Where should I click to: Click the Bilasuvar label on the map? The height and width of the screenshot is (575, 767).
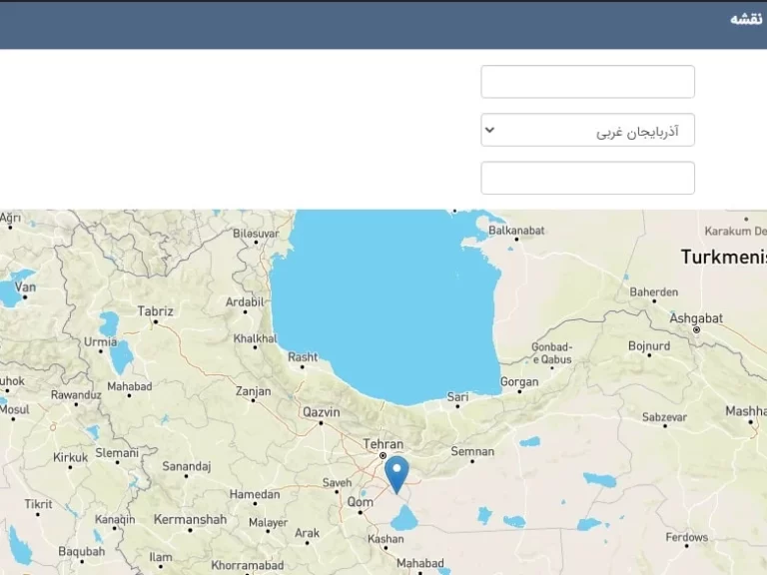[256, 234]
